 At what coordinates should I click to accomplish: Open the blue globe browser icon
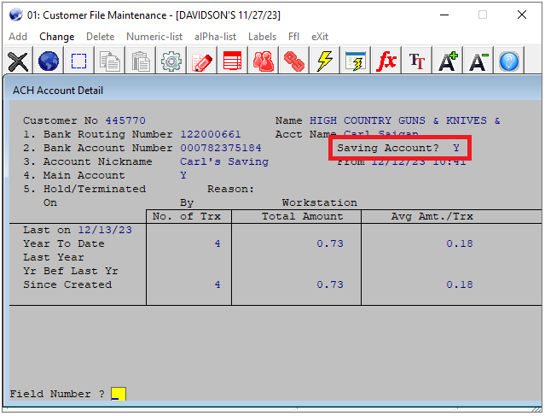coord(49,62)
